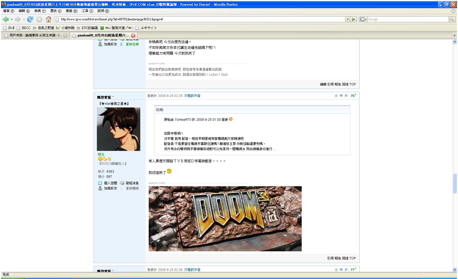Open the 檢視 menu
Viewport: 458px width, 279px height.
40,11
